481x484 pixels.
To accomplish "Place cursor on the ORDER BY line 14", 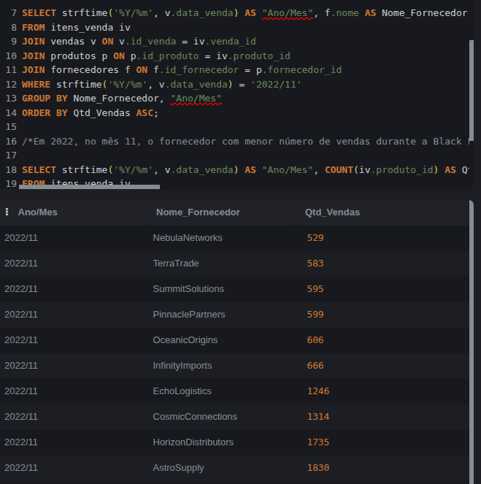I will 90,113.
